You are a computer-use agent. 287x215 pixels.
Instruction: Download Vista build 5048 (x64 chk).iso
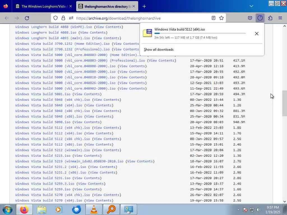coord(53,100)
